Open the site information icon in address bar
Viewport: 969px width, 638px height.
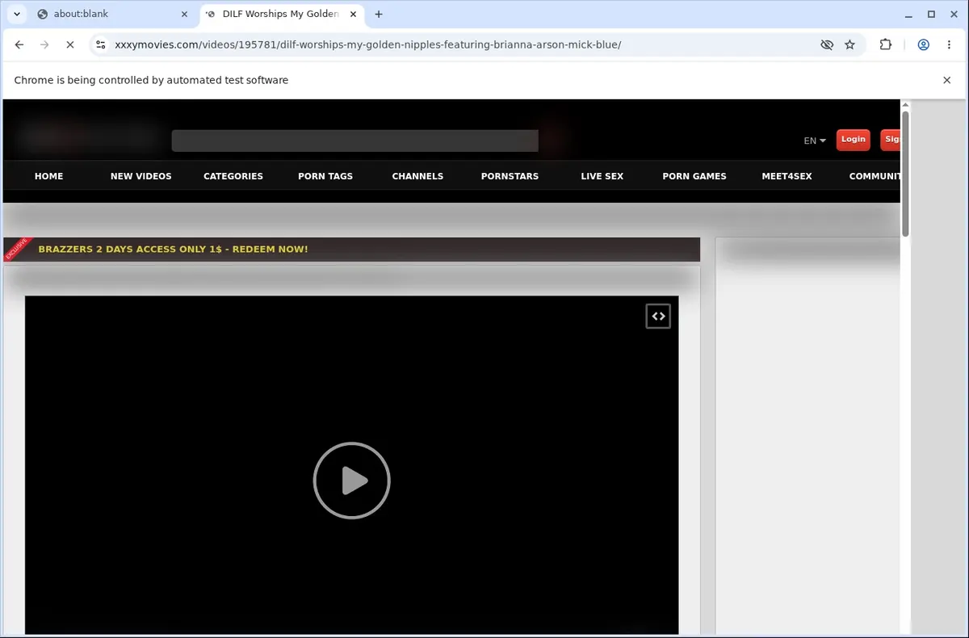(100, 45)
